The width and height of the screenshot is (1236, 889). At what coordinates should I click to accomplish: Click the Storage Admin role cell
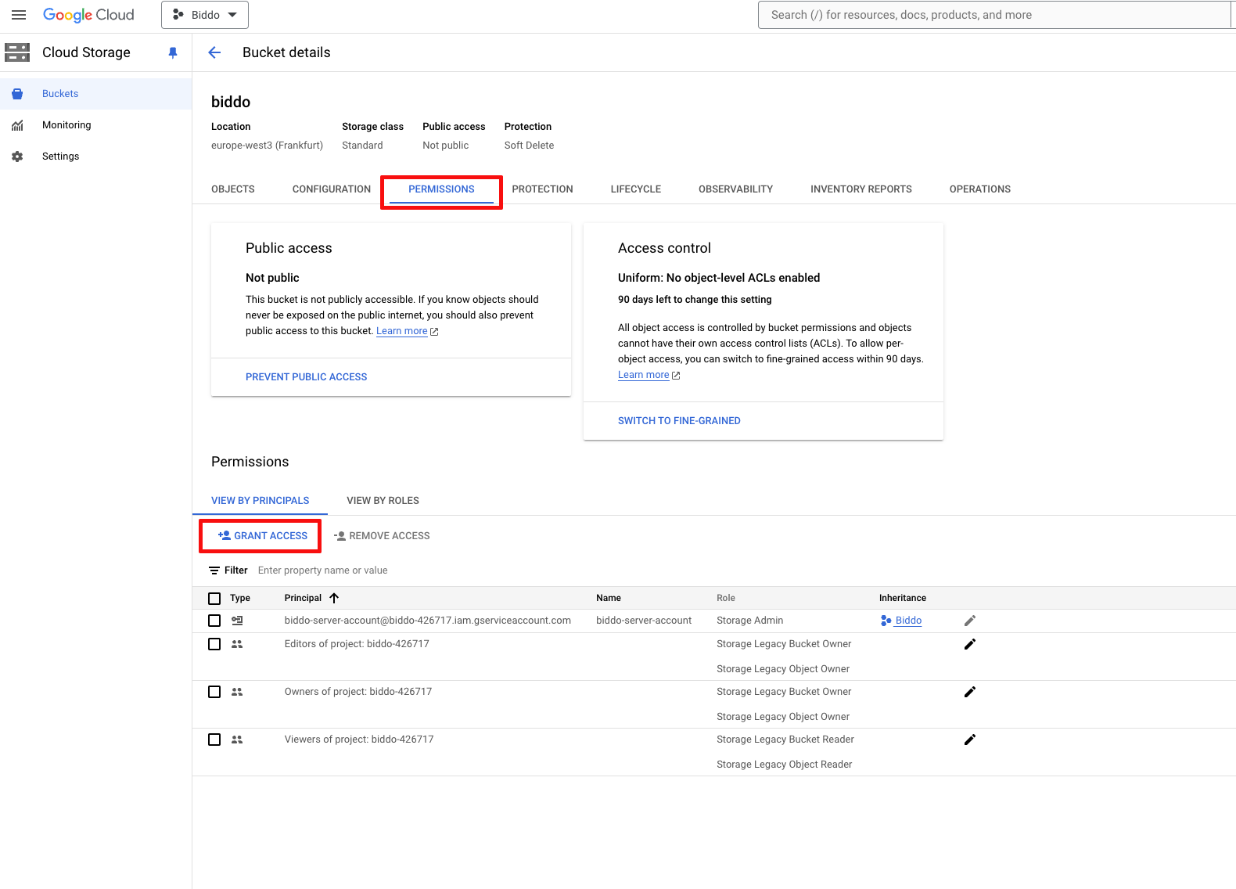749,621
